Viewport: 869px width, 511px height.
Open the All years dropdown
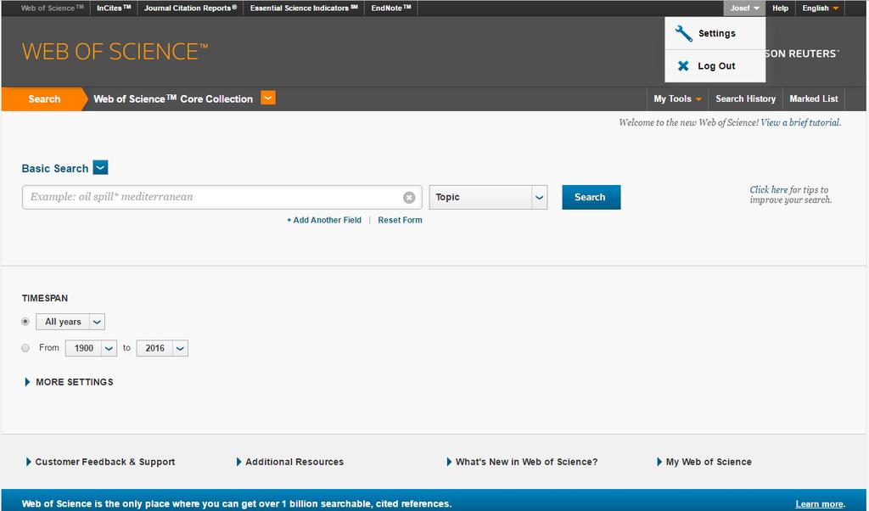[70, 322]
